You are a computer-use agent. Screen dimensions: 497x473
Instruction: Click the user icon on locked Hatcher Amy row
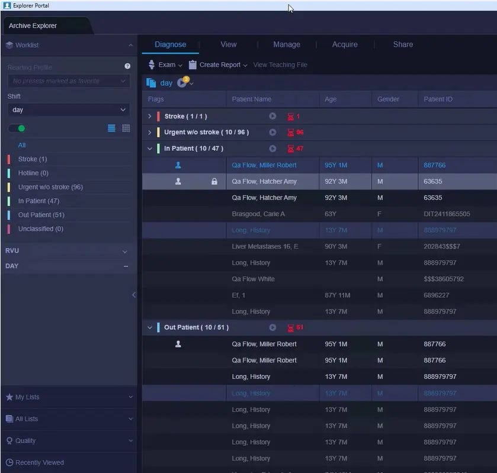178,181
